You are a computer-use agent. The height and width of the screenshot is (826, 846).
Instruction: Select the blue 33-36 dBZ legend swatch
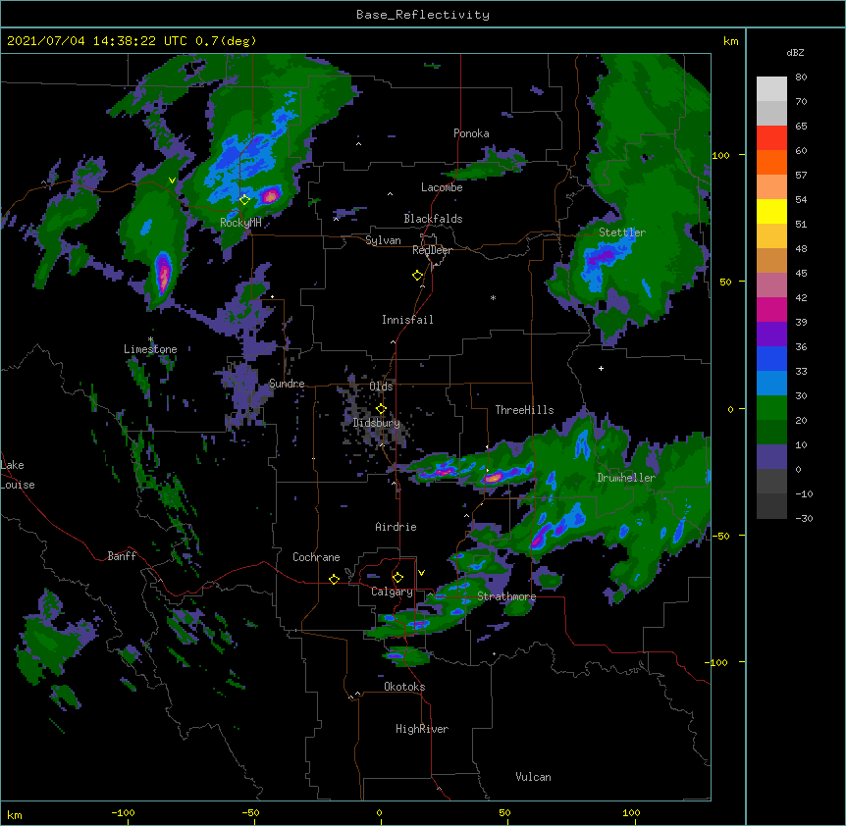tap(771, 359)
